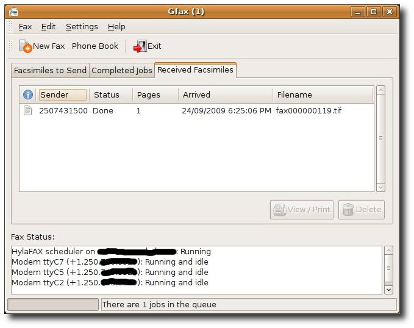
Task: Switch to Facsimiles to Send tab
Action: 50,71
